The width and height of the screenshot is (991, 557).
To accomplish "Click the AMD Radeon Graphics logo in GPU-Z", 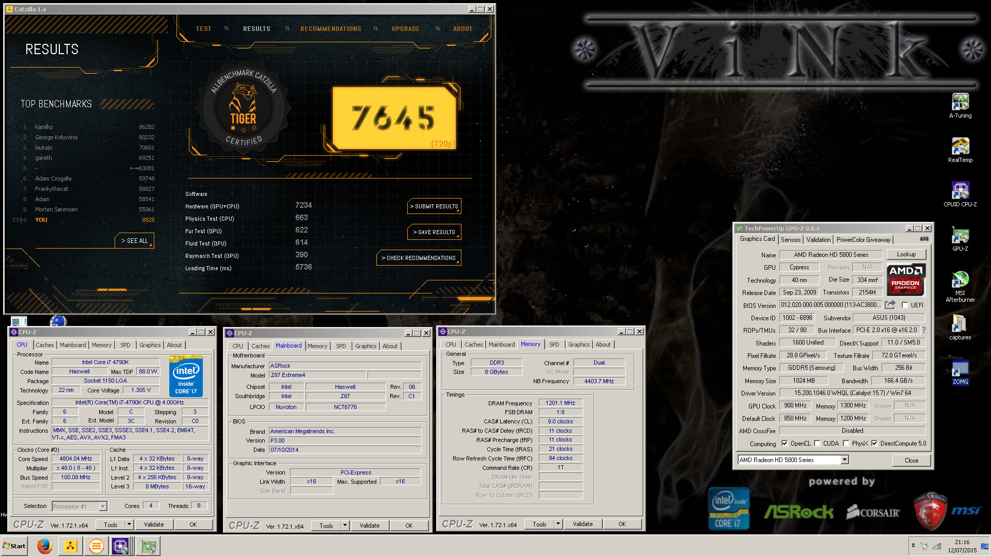I will [906, 279].
